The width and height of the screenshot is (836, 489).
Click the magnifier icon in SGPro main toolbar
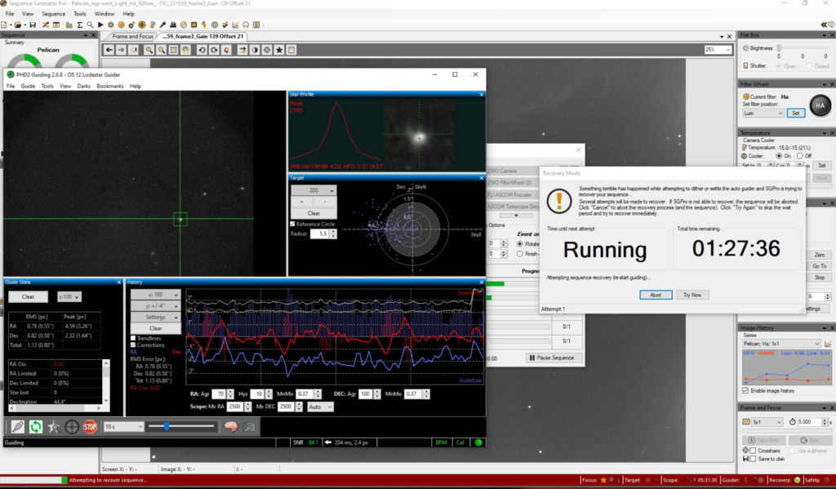pos(90,24)
